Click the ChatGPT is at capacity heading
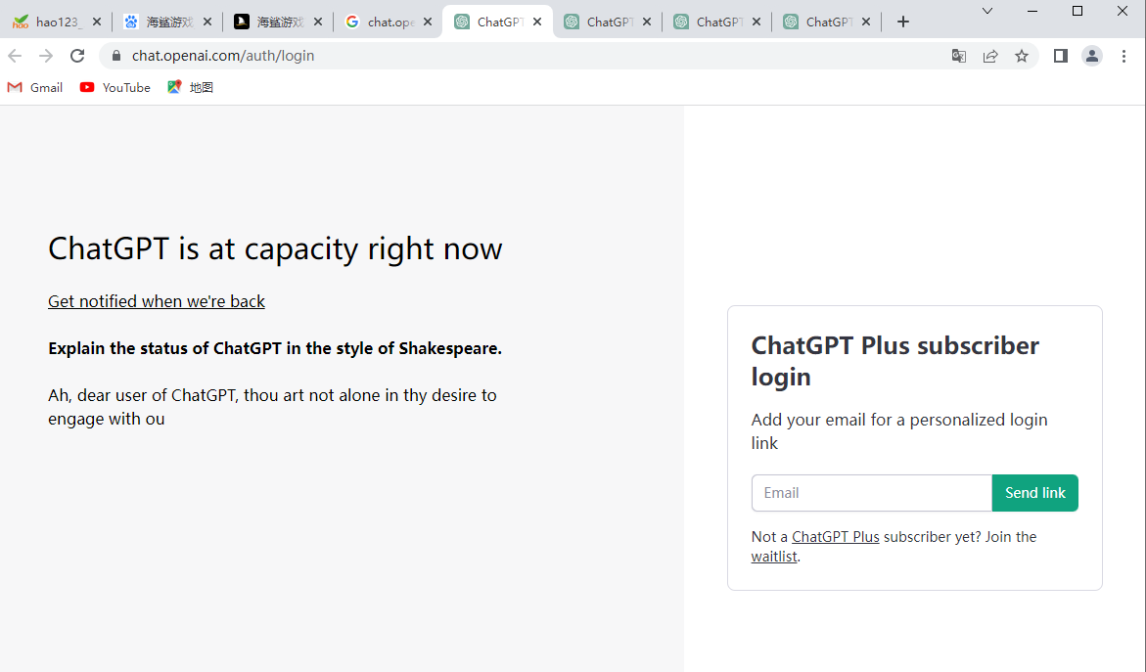The image size is (1146, 672). (x=276, y=249)
